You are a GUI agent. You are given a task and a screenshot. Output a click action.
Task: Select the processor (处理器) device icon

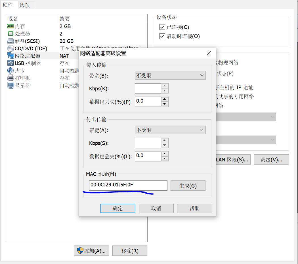click(11, 34)
